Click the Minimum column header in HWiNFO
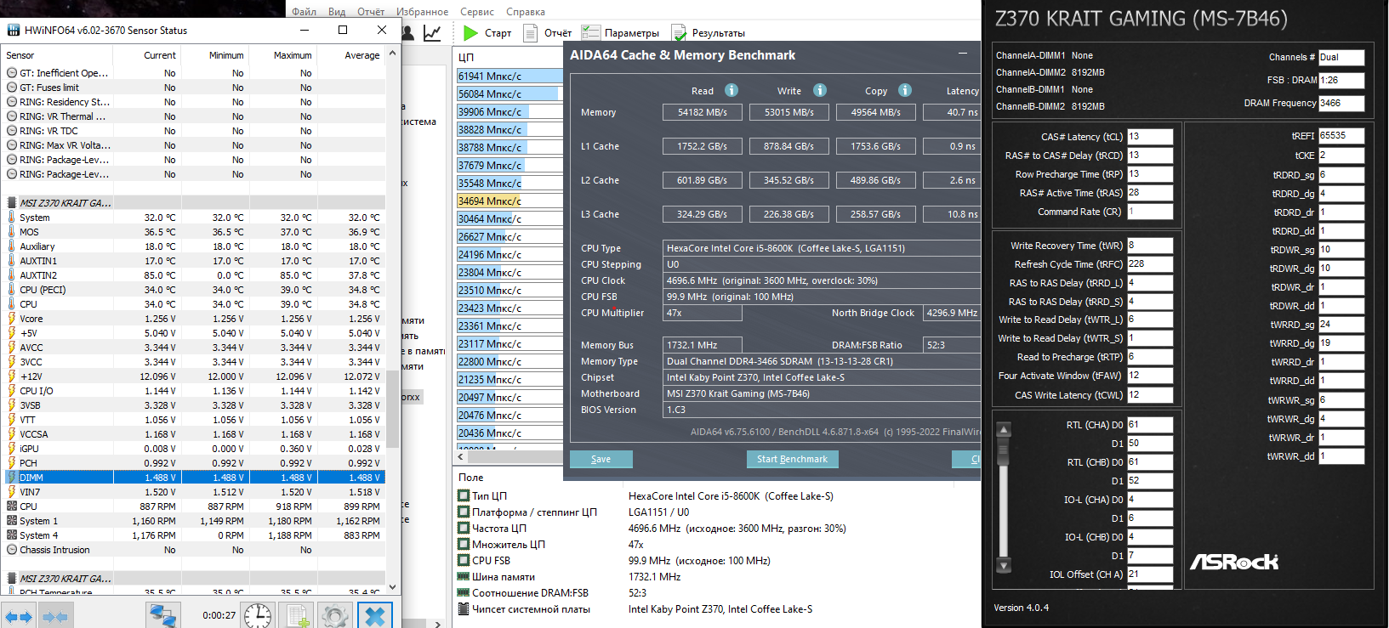 226,55
